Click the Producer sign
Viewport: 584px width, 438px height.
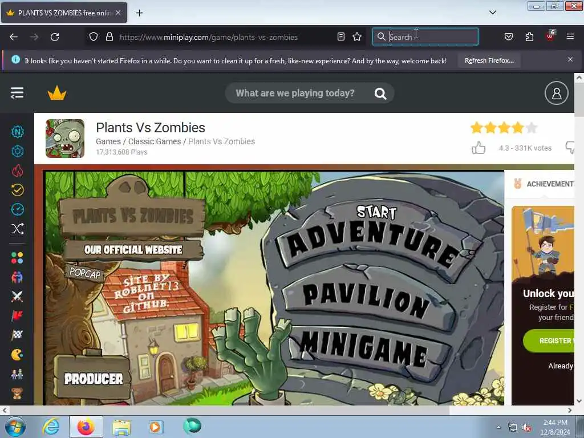pos(93,379)
